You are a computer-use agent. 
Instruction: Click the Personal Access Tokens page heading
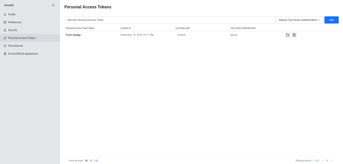(x=88, y=7)
